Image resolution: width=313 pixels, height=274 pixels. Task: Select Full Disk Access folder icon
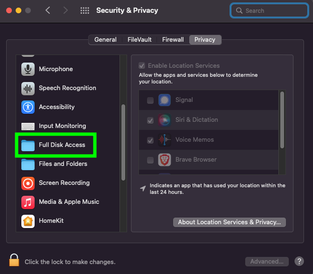[x=28, y=145]
